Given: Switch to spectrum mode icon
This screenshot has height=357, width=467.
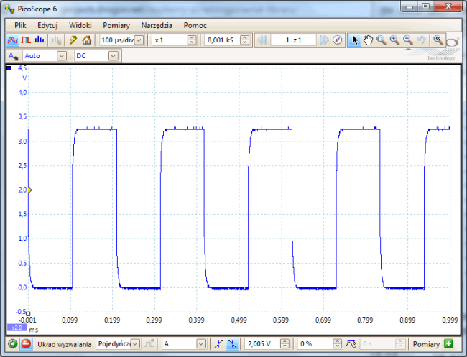Looking at the screenshot, I should (x=38, y=40).
